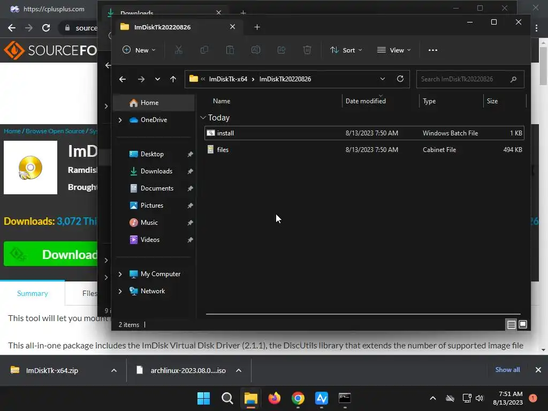Click ImDiskTk20220826 in address breadcrumb
This screenshot has height=411, width=548.
pyautogui.click(x=285, y=79)
